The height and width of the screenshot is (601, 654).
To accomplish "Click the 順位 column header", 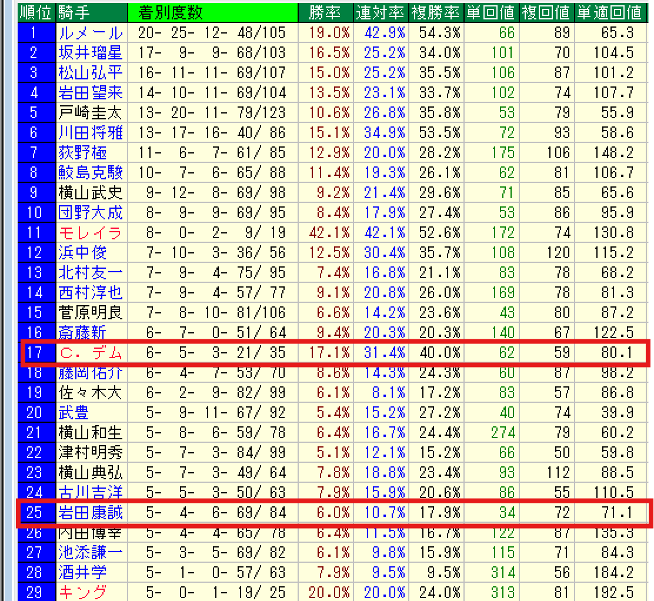I will coord(37,12).
